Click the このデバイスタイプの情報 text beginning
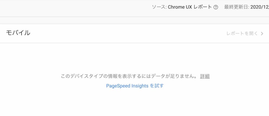The height and width of the screenshot is (116, 269). (86, 76)
